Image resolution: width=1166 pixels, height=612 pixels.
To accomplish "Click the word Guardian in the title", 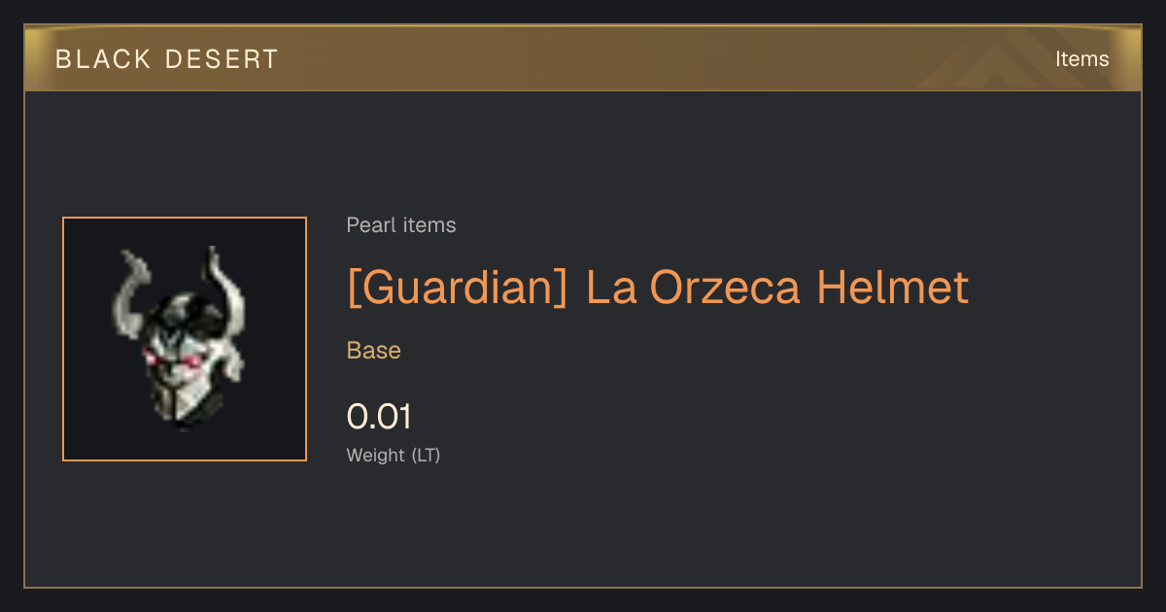I will tap(457, 287).
